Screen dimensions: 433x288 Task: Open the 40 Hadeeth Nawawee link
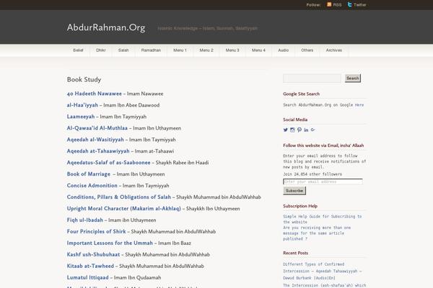pos(94,94)
